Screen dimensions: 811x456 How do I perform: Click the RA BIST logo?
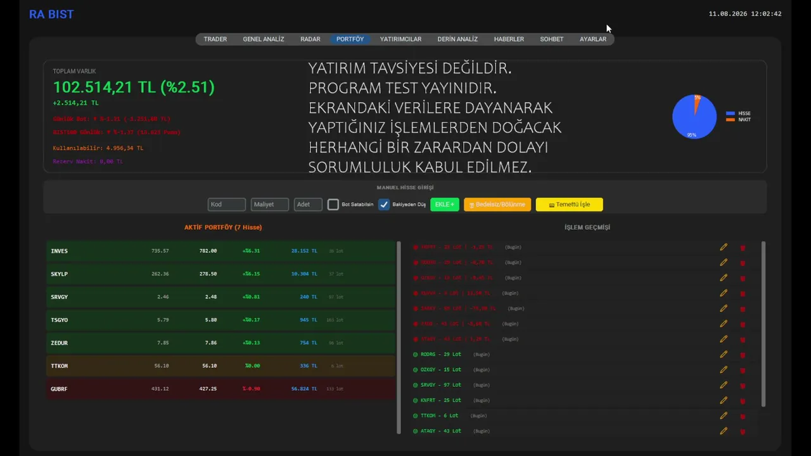coord(51,14)
